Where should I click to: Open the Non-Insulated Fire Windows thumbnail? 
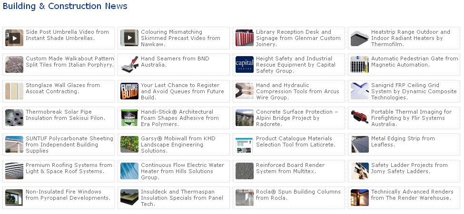tap(14, 197)
